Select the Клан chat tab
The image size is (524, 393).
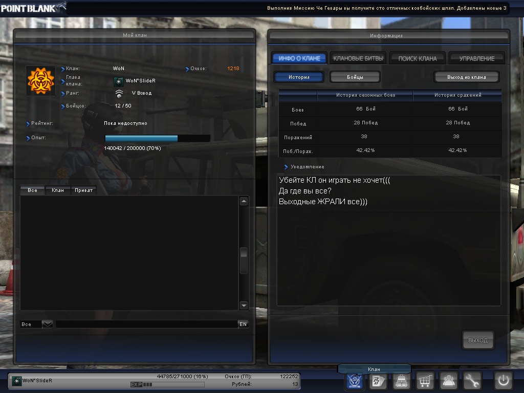tap(57, 190)
